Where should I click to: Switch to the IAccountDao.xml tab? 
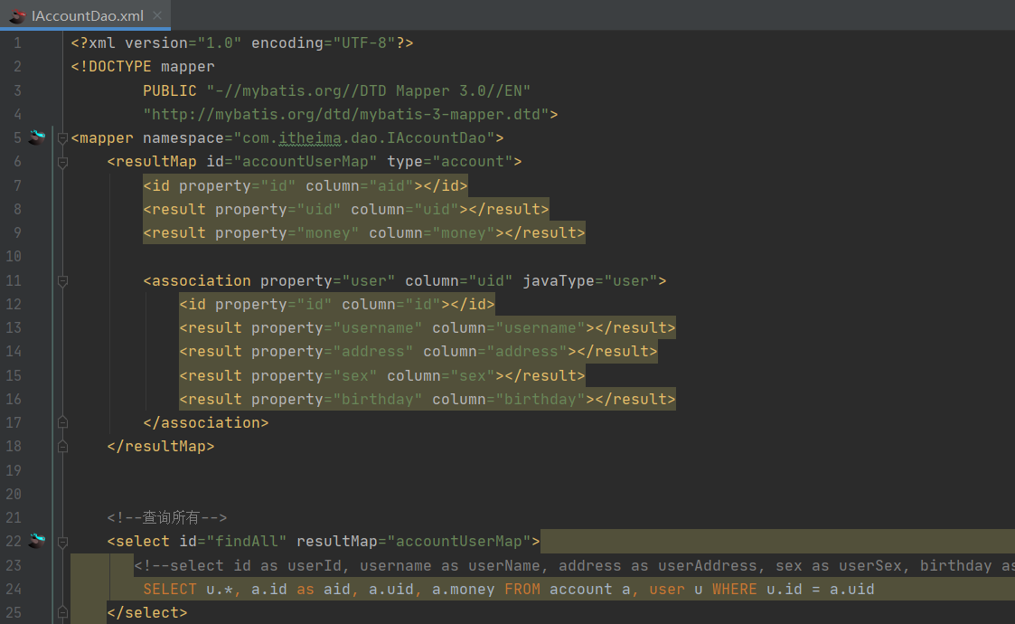click(87, 15)
